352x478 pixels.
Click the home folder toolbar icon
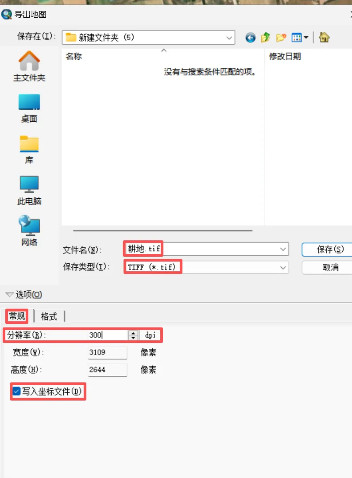click(x=324, y=37)
